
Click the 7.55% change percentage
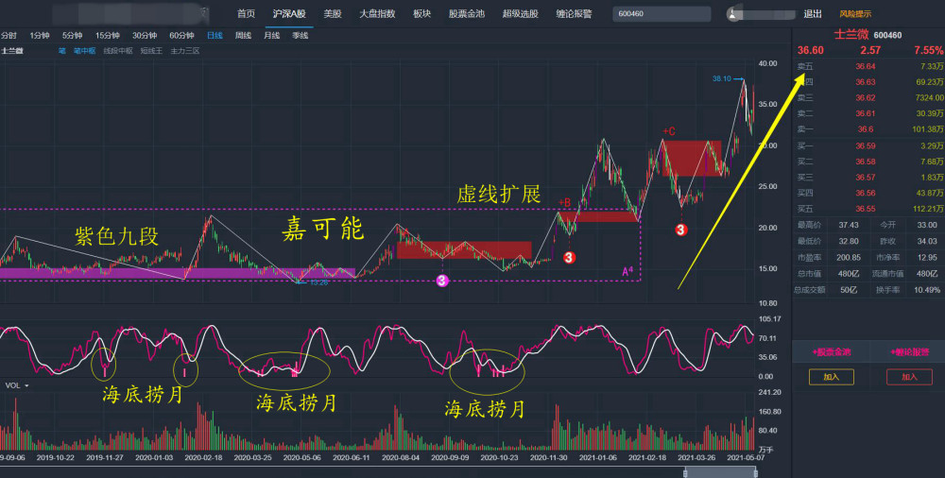[x=929, y=51]
